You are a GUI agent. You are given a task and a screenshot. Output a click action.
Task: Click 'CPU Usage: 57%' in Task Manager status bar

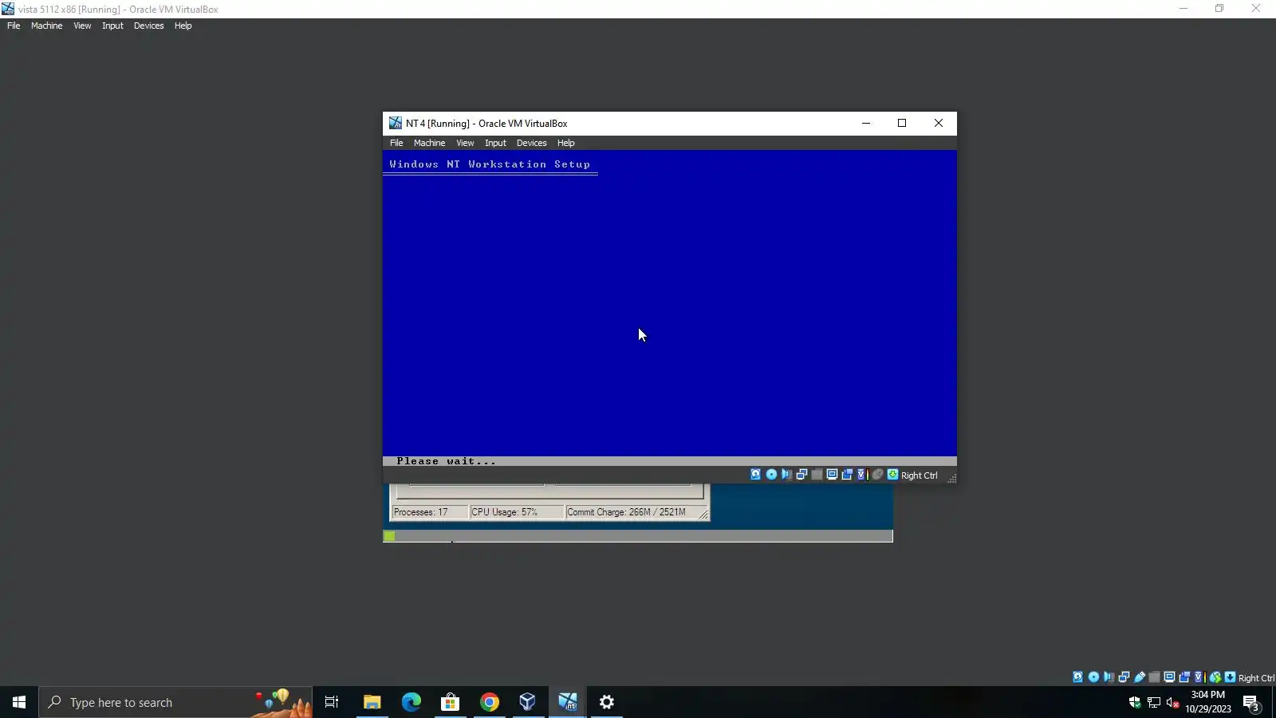point(504,512)
